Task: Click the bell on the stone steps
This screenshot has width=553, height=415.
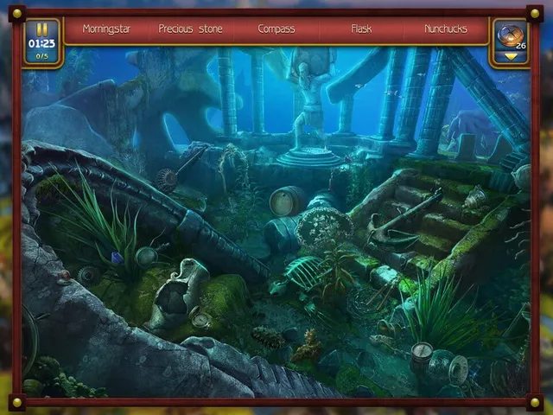Action: pyautogui.click(x=476, y=198)
